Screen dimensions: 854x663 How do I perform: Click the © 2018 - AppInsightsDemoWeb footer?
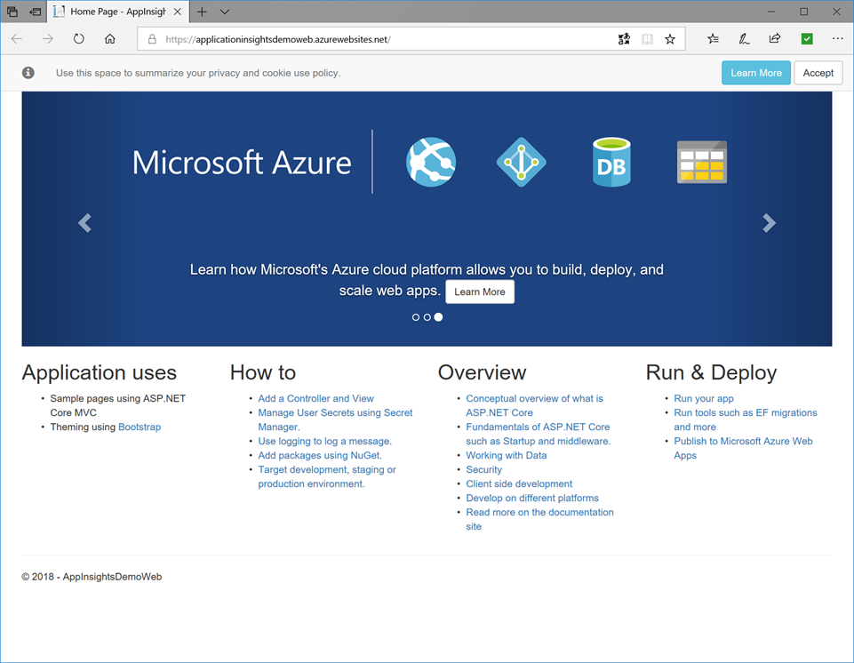click(92, 577)
